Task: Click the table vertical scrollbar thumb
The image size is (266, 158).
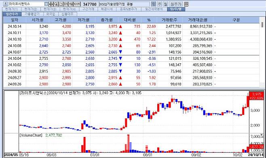Action: (x=262, y=25)
